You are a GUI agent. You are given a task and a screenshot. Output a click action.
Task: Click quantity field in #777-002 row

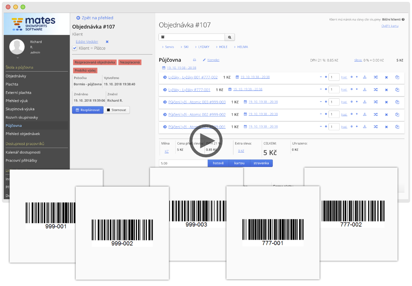tap(334, 77)
